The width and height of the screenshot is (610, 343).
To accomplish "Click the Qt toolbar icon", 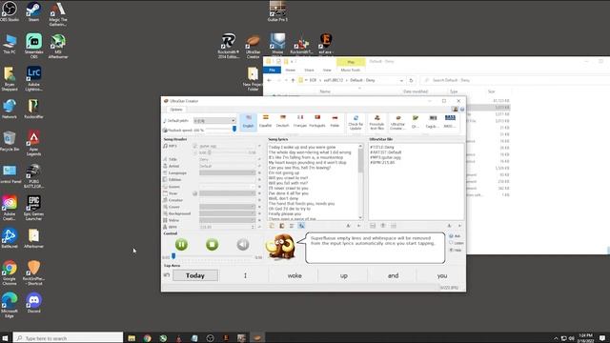I will click(416, 122).
